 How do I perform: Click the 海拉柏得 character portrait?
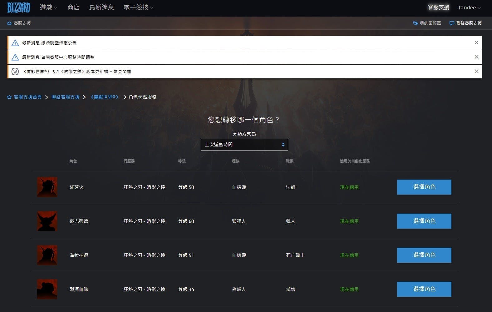click(47, 255)
